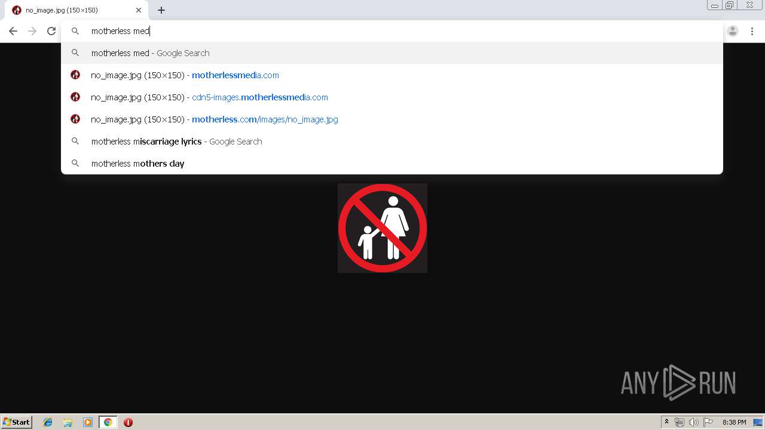Screen dimensions: 765x430
Task: Click the Show desktop button
Action: 758,422
